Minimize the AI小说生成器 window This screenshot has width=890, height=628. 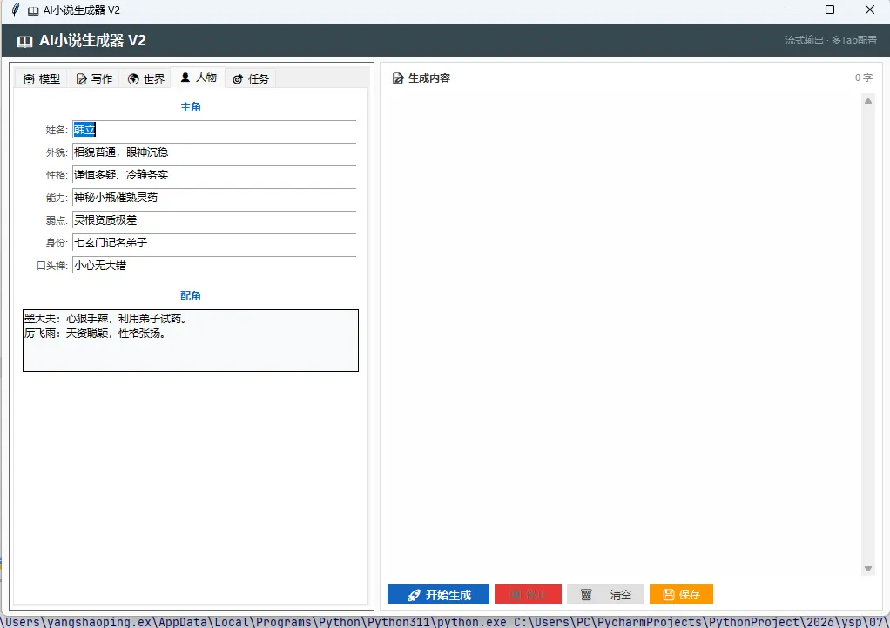(791, 10)
